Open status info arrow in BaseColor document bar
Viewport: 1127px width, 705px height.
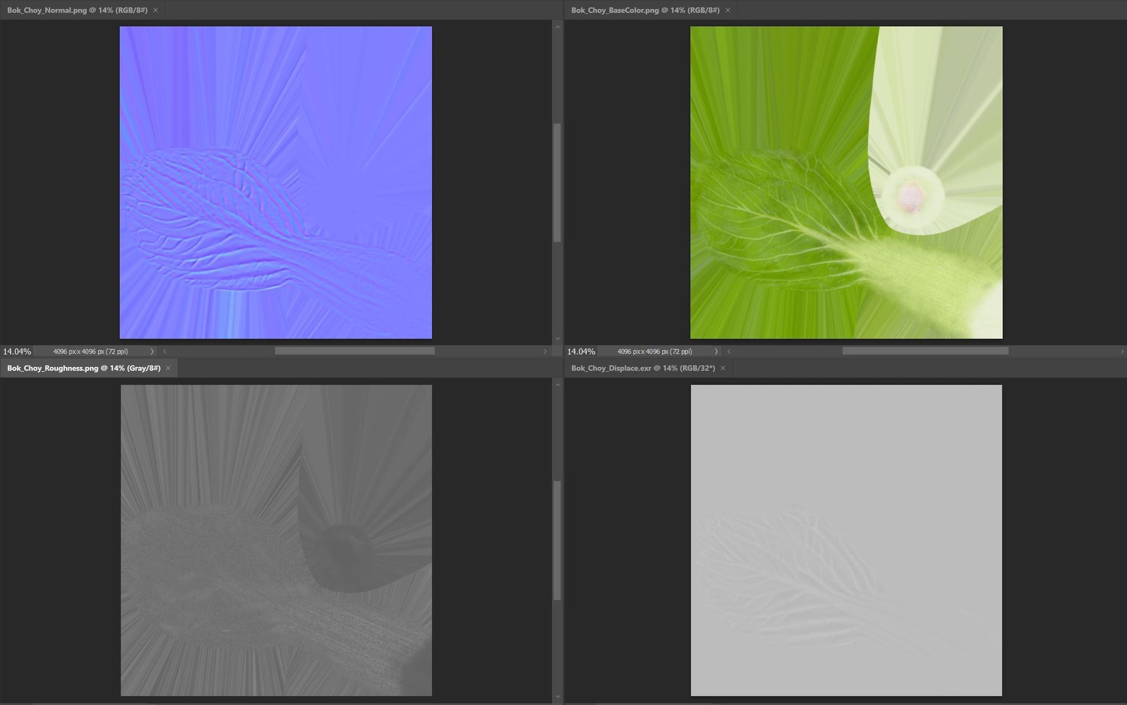point(717,351)
